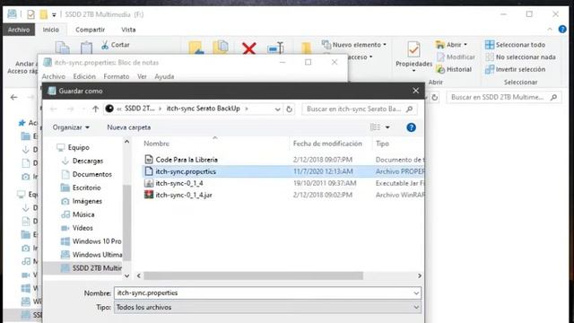
Task: Switch to the Explorer Compartir tab
Action: tap(90, 30)
